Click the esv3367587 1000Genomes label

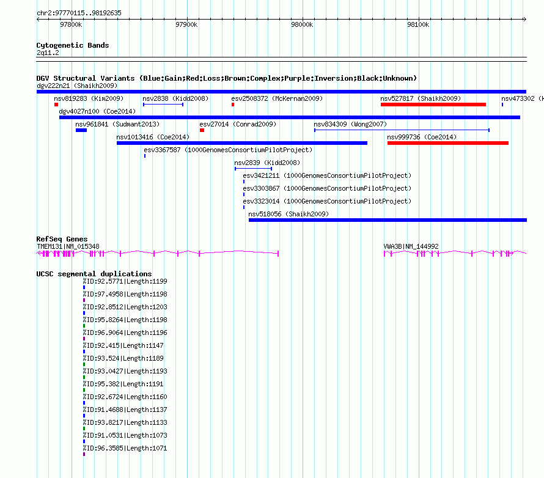click(228, 150)
